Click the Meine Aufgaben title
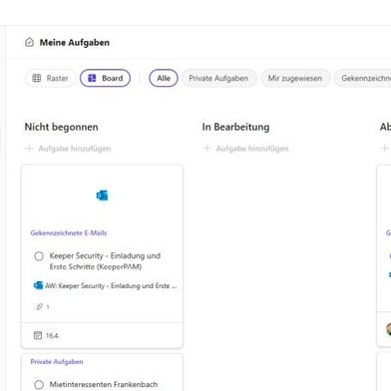This screenshot has width=391, height=391. click(x=75, y=43)
